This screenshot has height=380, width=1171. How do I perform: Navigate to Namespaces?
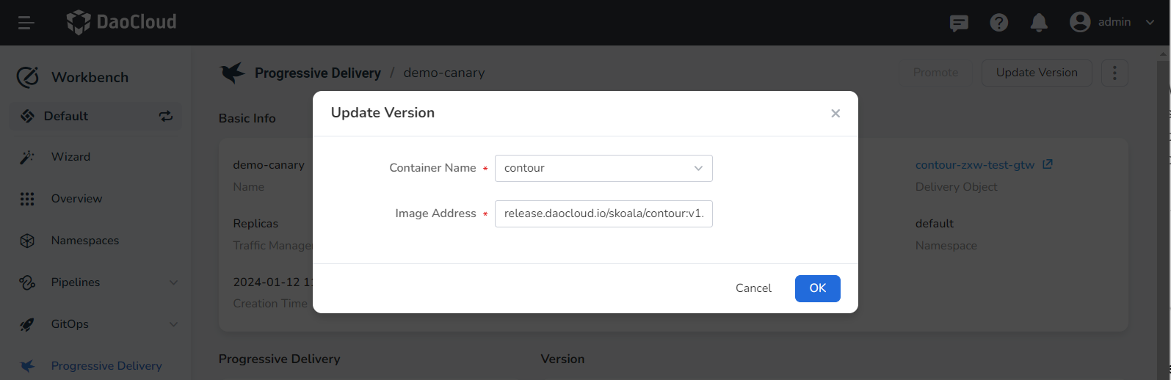tap(84, 241)
